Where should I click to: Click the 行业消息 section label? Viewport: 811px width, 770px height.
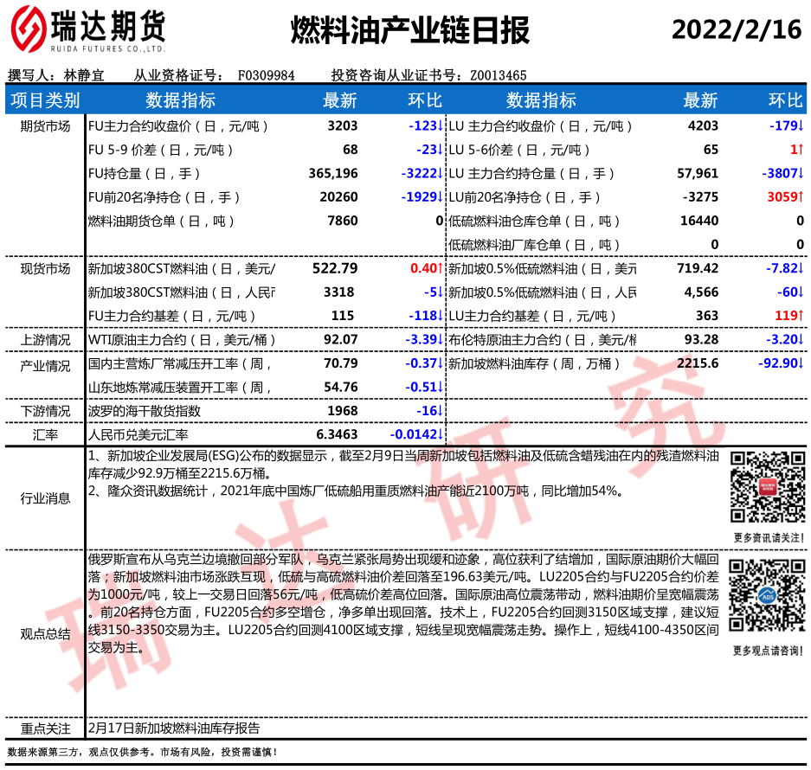click(45, 497)
